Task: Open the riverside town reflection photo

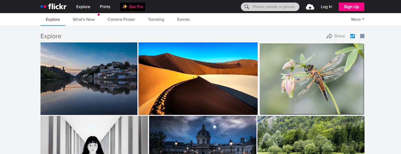Action: (89, 79)
